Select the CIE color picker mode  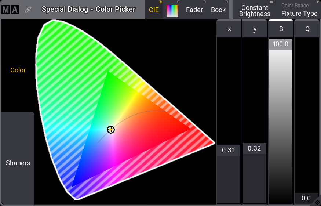click(154, 10)
